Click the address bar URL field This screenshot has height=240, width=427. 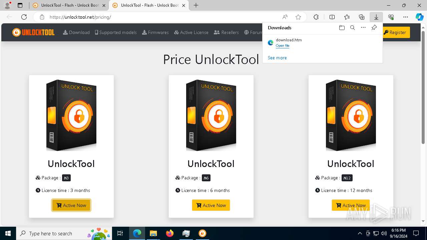pyautogui.click(x=163, y=17)
